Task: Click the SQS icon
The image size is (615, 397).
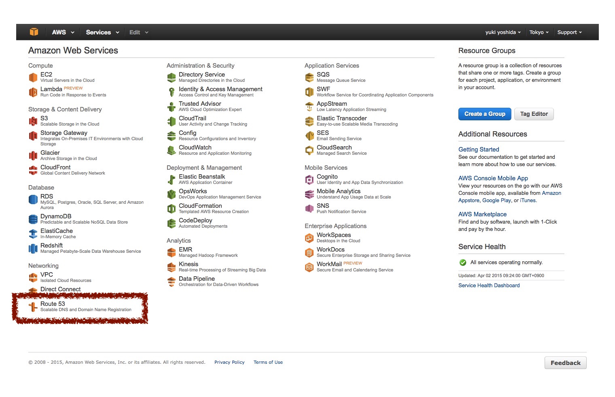Action: coord(310,77)
